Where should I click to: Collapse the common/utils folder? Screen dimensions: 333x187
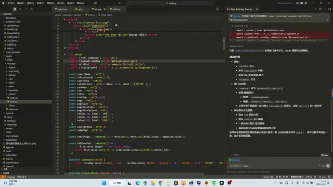pos(13,22)
